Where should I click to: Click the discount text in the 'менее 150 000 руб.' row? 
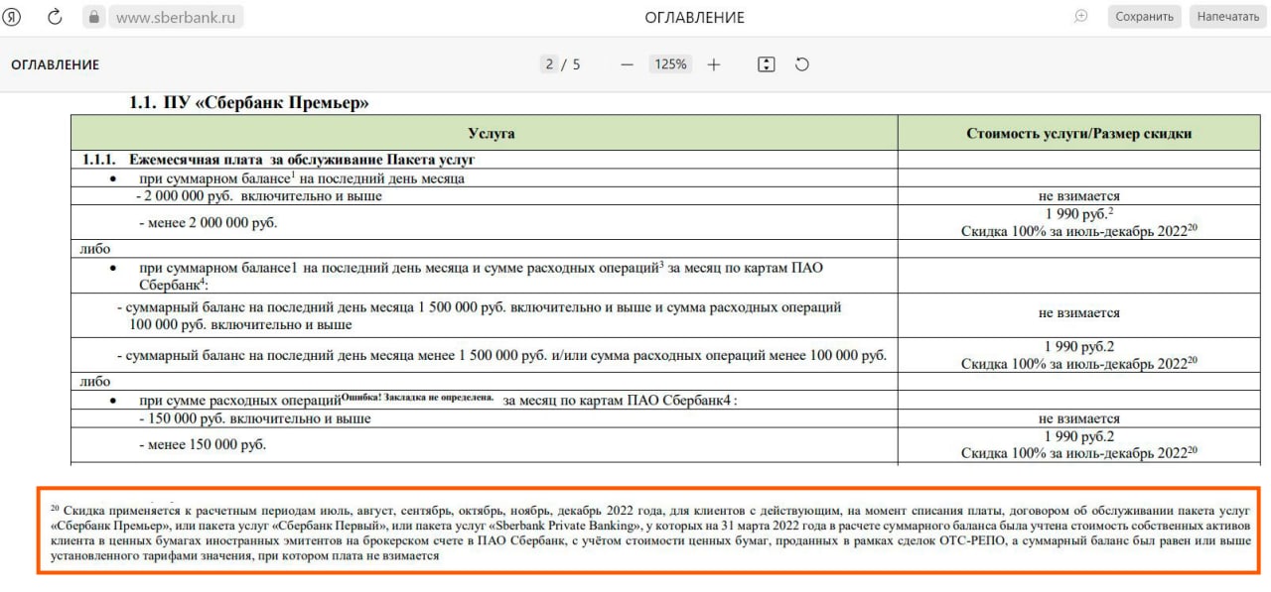point(1079,452)
